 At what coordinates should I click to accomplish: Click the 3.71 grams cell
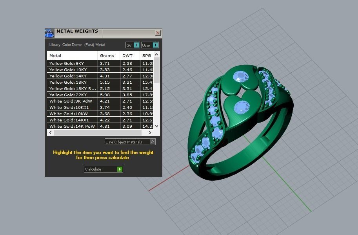click(109, 63)
